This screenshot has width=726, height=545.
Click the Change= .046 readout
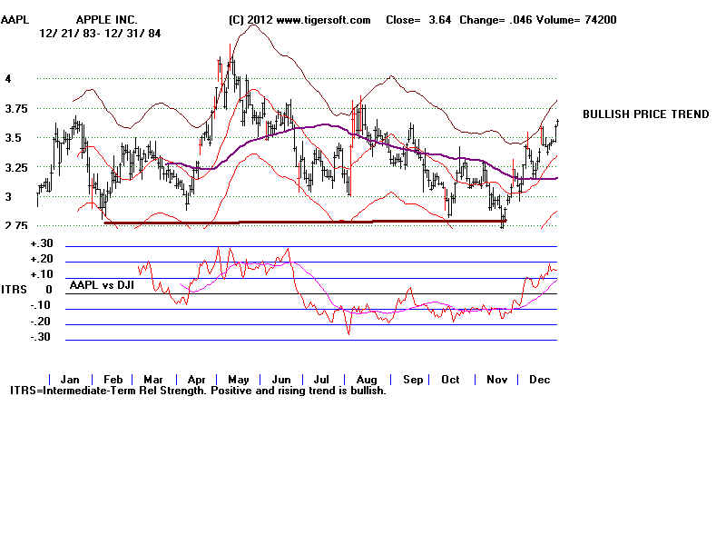(490, 19)
